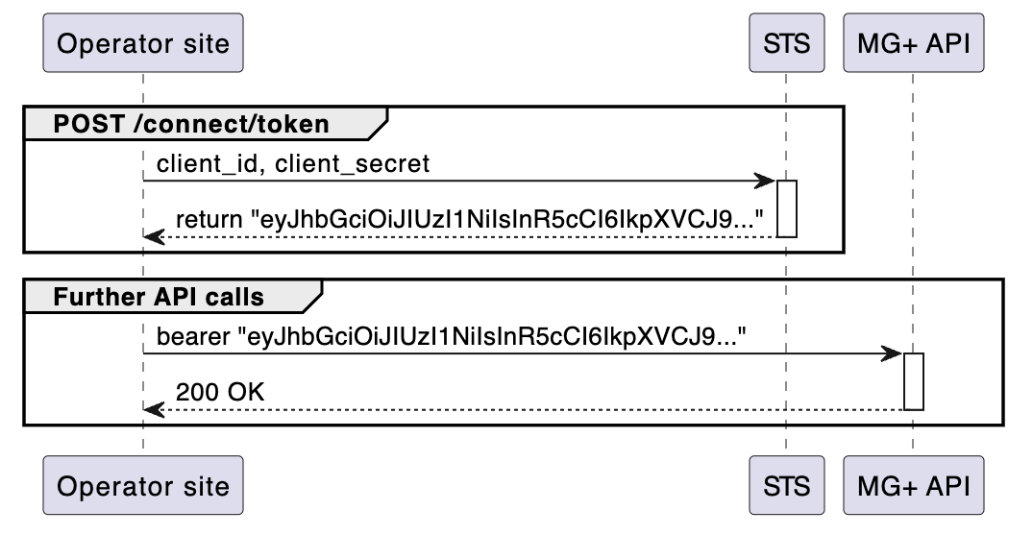This screenshot has width=1033, height=535.
Task: Click the top STS participant box
Action: [x=786, y=43]
